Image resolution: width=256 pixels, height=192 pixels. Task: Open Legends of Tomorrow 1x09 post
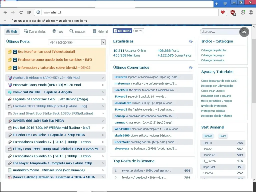pos(50,99)
